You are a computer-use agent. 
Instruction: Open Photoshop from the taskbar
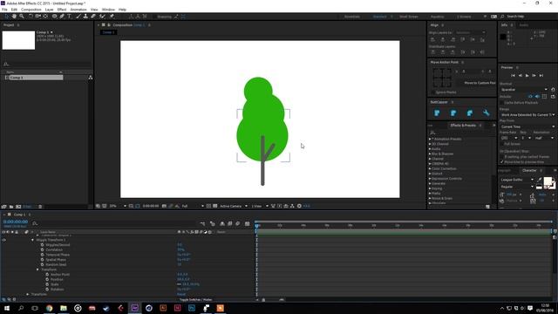click(192, 308)
